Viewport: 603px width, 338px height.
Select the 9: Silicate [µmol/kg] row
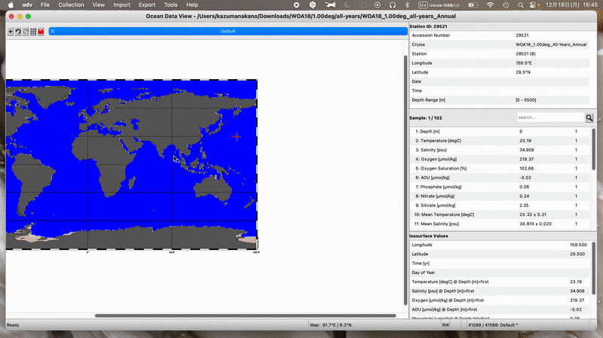click(500, 205)
